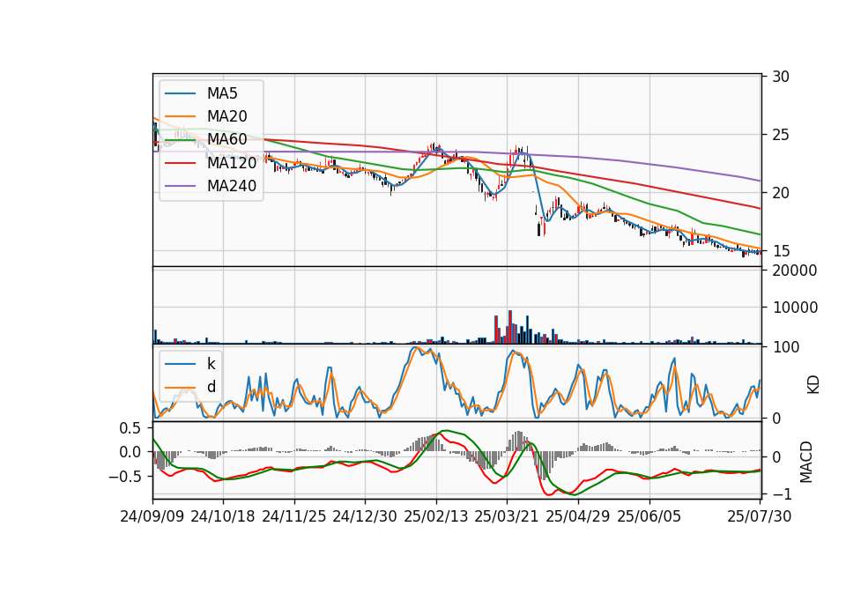
Task: Click the 25/04/29 date axis label
Action: click(x=578, y=516)
